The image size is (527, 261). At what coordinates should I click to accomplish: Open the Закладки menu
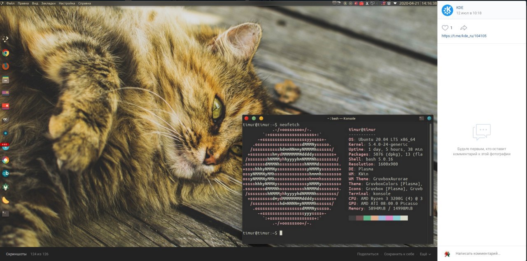pyautogui.click(x=48, y=3)
